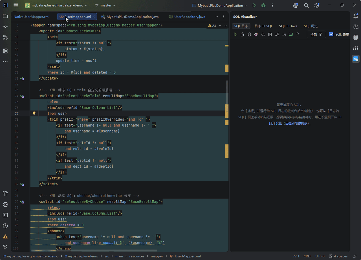Open the mybatis-plus-sql-visualizer-demo project dropdown

(56, 5)
